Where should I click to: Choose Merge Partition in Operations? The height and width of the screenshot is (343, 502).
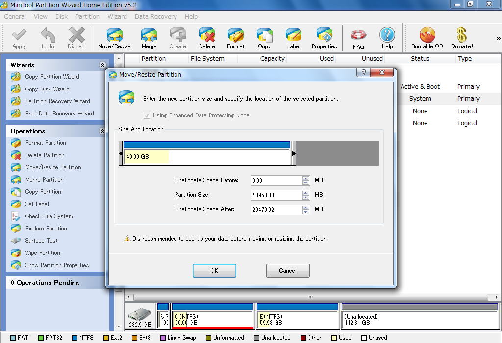(44, 180)
